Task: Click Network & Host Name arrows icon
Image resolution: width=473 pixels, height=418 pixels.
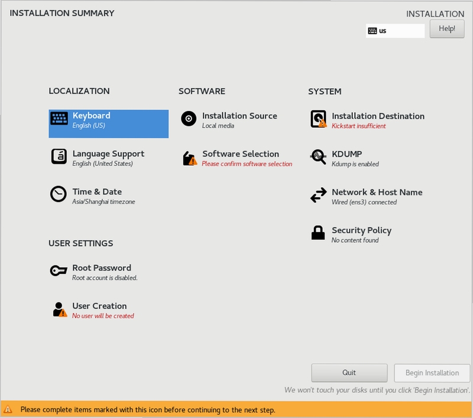Action: (318, 195)
